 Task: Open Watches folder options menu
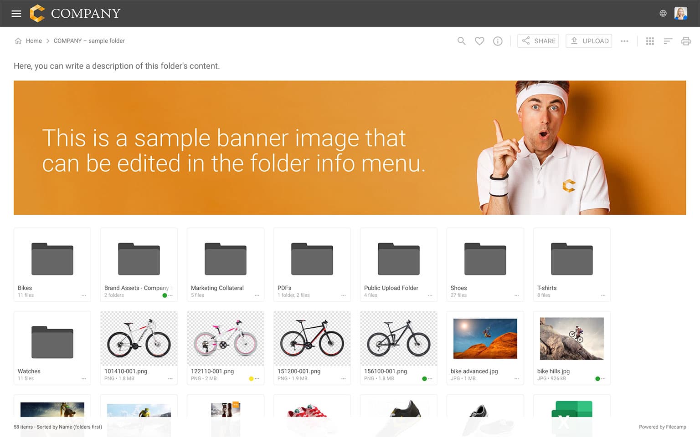point(84,379)
